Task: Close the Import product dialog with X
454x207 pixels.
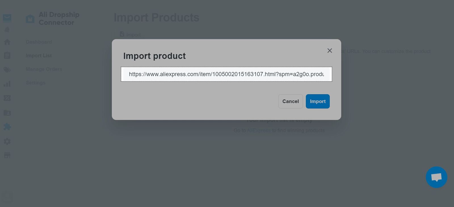Action: pyautogui.click(x=329, y=51)
